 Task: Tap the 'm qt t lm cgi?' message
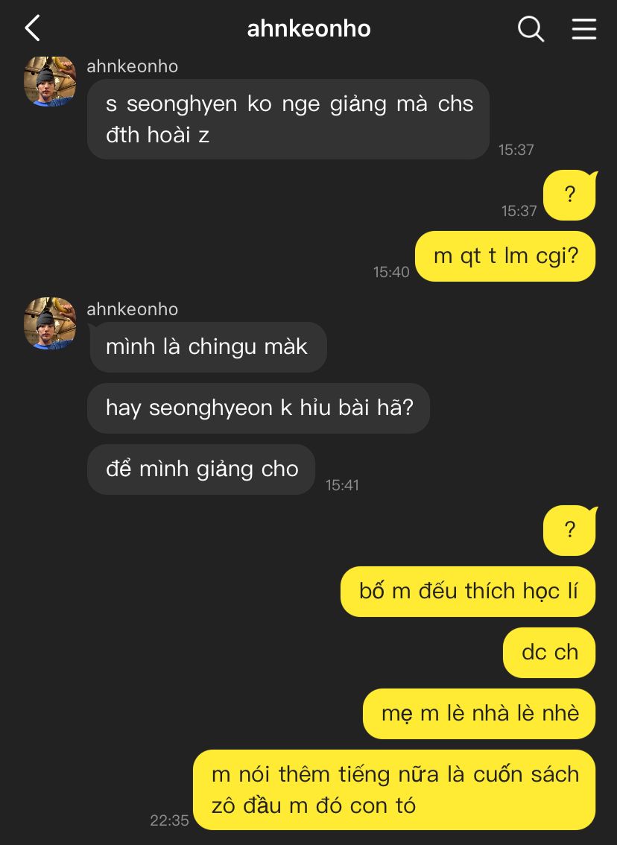click(505, 256)
